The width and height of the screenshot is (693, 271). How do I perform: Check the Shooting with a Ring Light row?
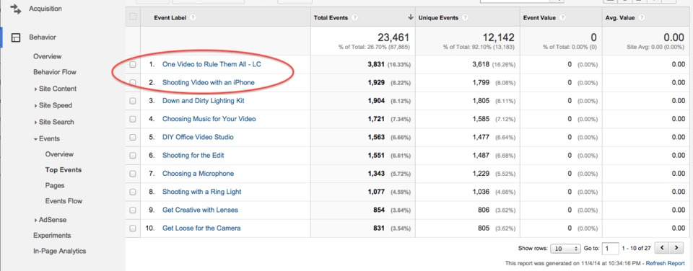tap(133, 192)
